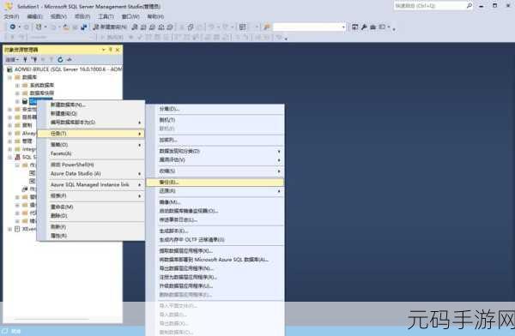
Task: Click the Object Explorer refresh icon
Action: click(60, 59)
